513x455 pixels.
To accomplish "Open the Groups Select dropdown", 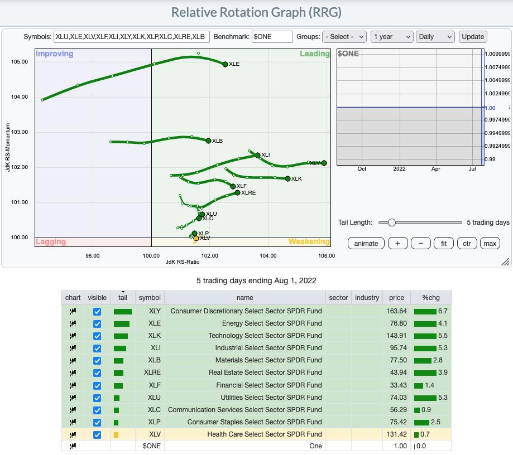I will pos(344,37).
